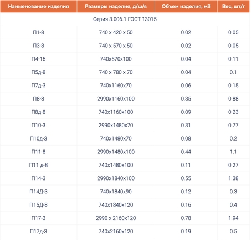Screen dimensions: 251x240
Task: Select the 'Серия 3.006.1 ГОСТ 13015' row
Action: 125,19
